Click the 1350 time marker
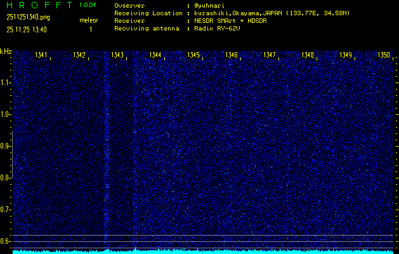399x254 pixels. click(384, 55)
